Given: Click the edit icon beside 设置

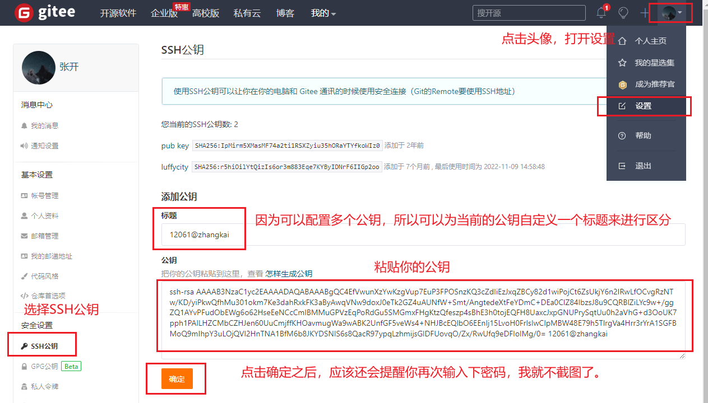Looking at the screenshot, I should click(x=622, y=106).
